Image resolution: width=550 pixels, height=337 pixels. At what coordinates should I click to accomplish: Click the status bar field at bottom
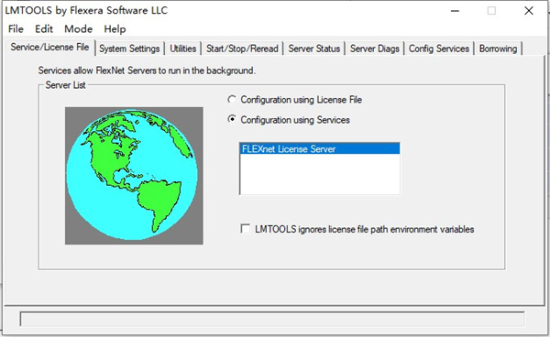pos(272,319)
